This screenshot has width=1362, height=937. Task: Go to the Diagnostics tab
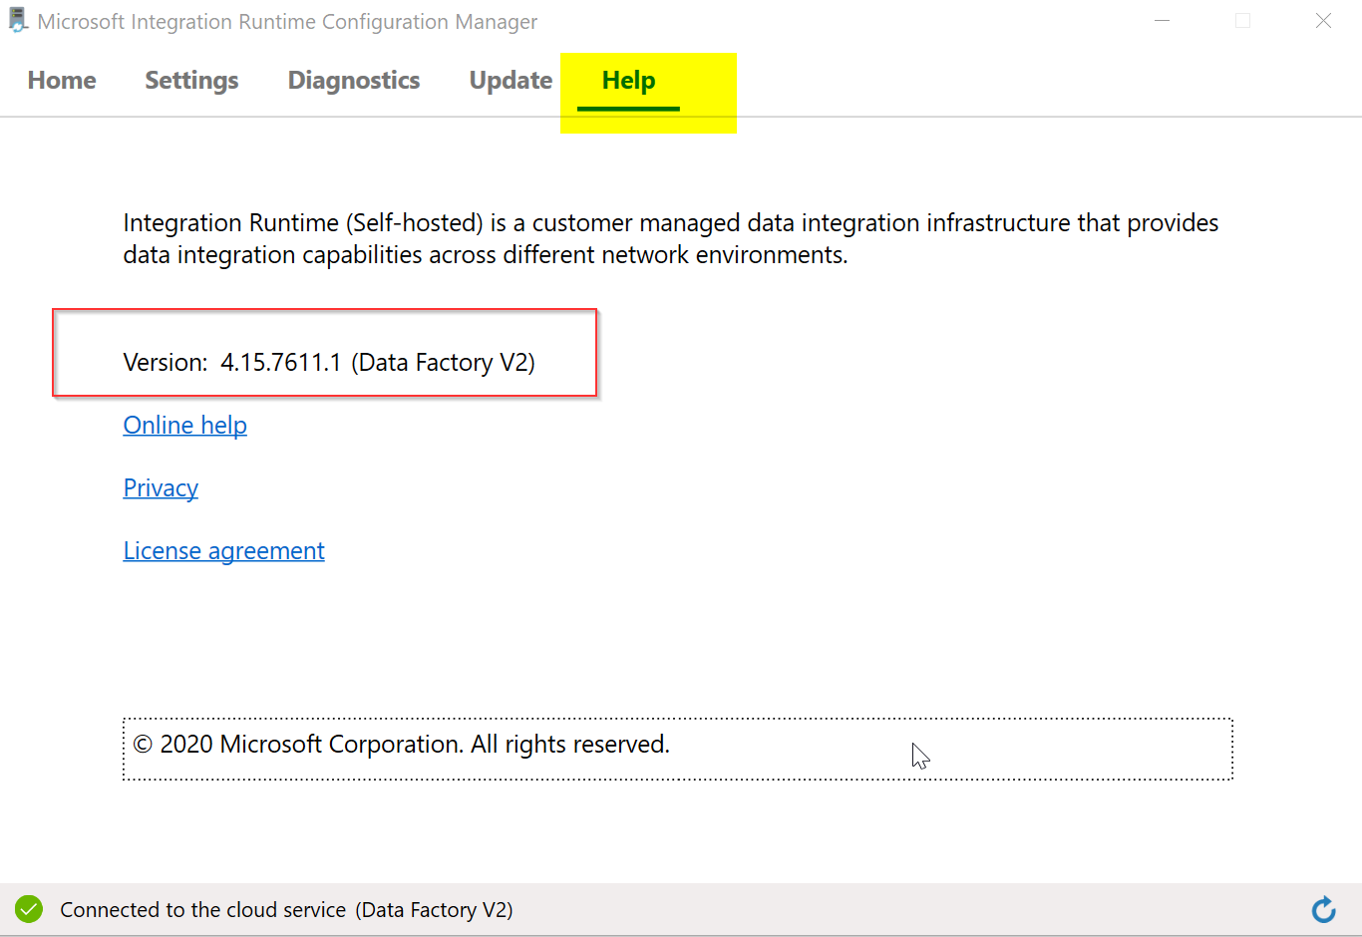pyautogui.click(x=354, y=81)
